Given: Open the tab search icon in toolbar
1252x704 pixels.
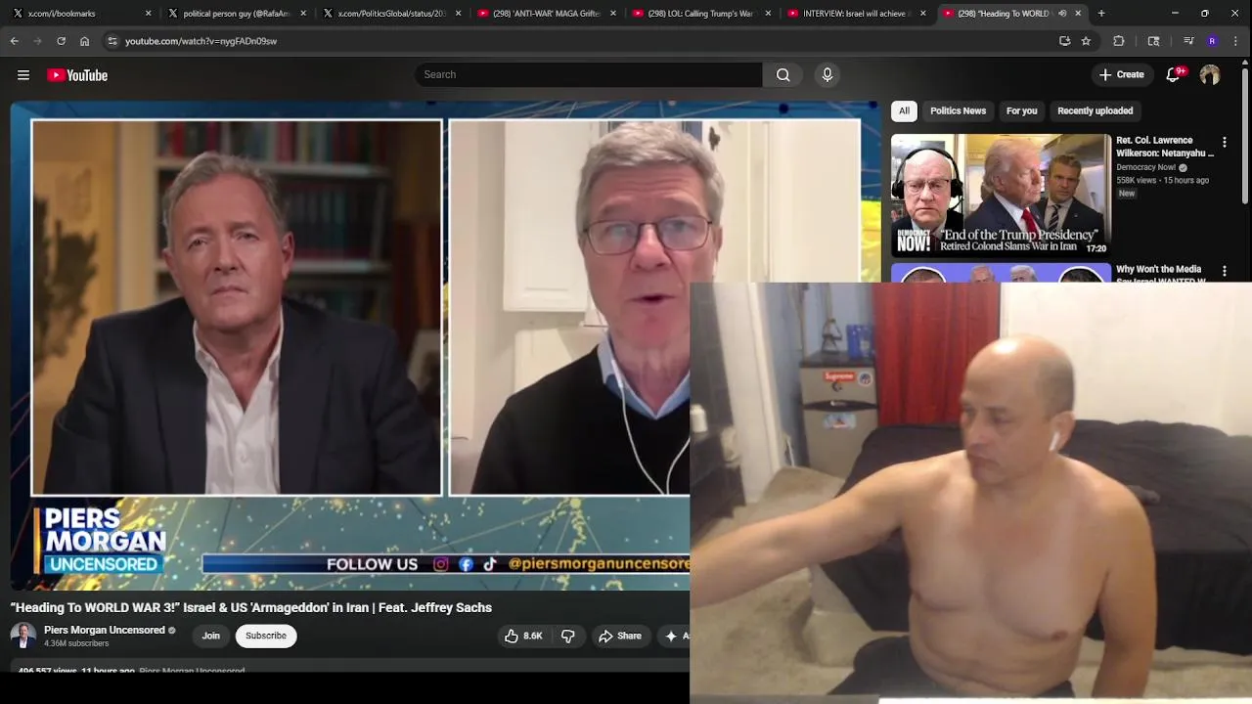Looking at the screenshot, I should (1153, 41).
